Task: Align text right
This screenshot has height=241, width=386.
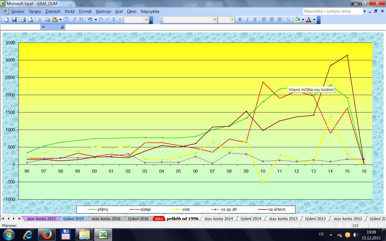Action: click(x=279, y=20)
